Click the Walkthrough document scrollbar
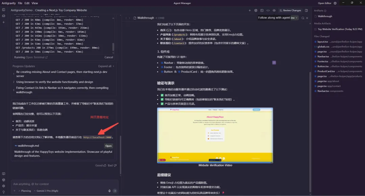Image resolution: width=365 pixels, height=196 pixels. pyautogui.click(x=310, y=132)
